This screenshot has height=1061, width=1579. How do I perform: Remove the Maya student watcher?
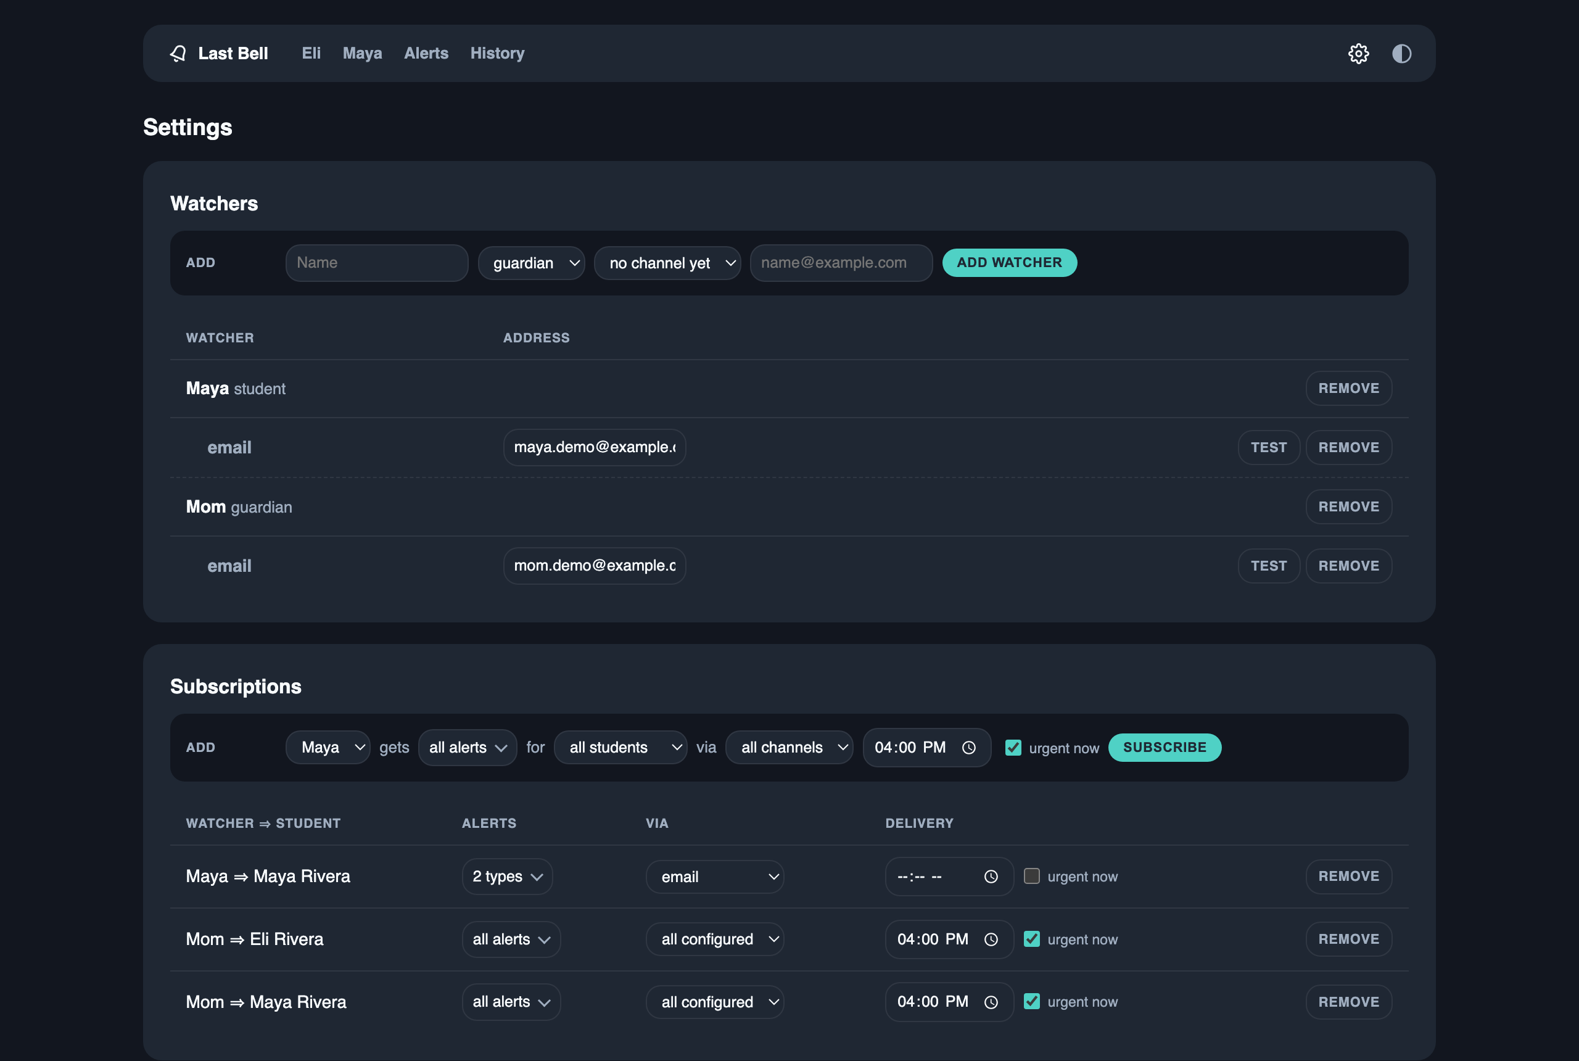coord(1348,389)
